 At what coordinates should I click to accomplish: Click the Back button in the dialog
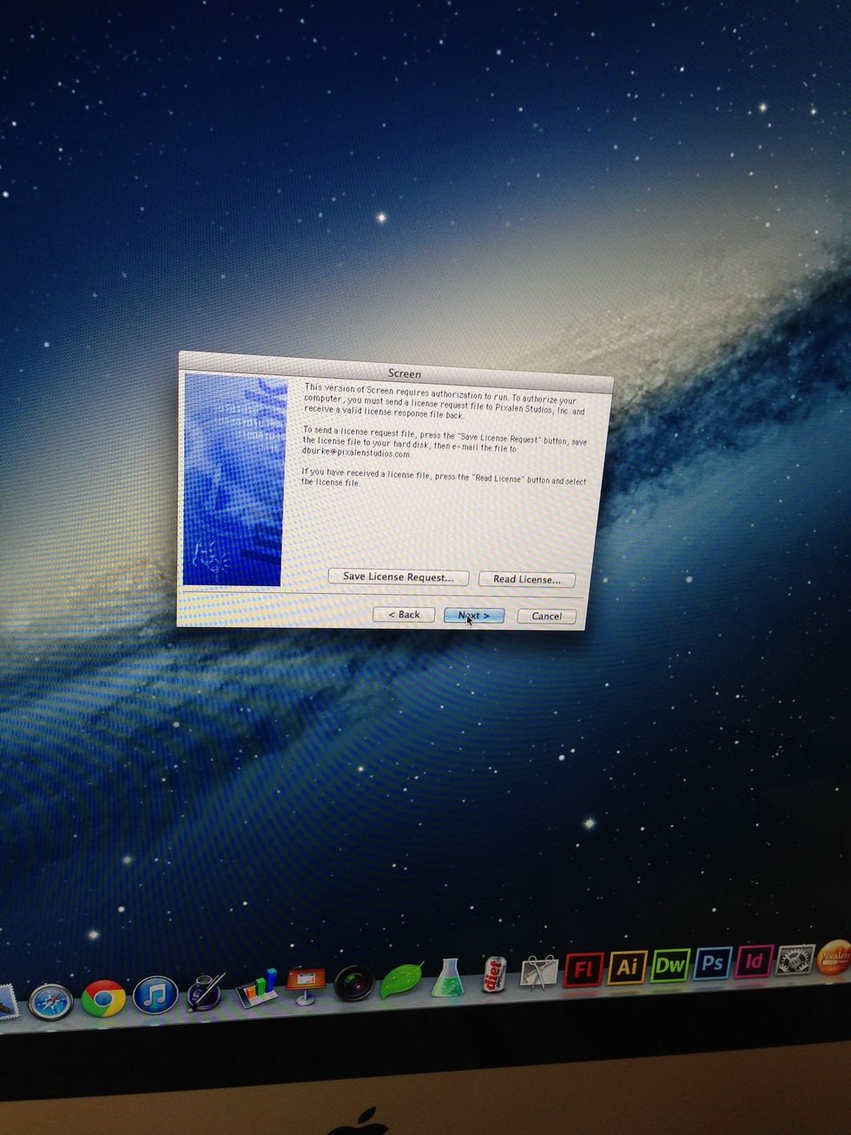404,614
